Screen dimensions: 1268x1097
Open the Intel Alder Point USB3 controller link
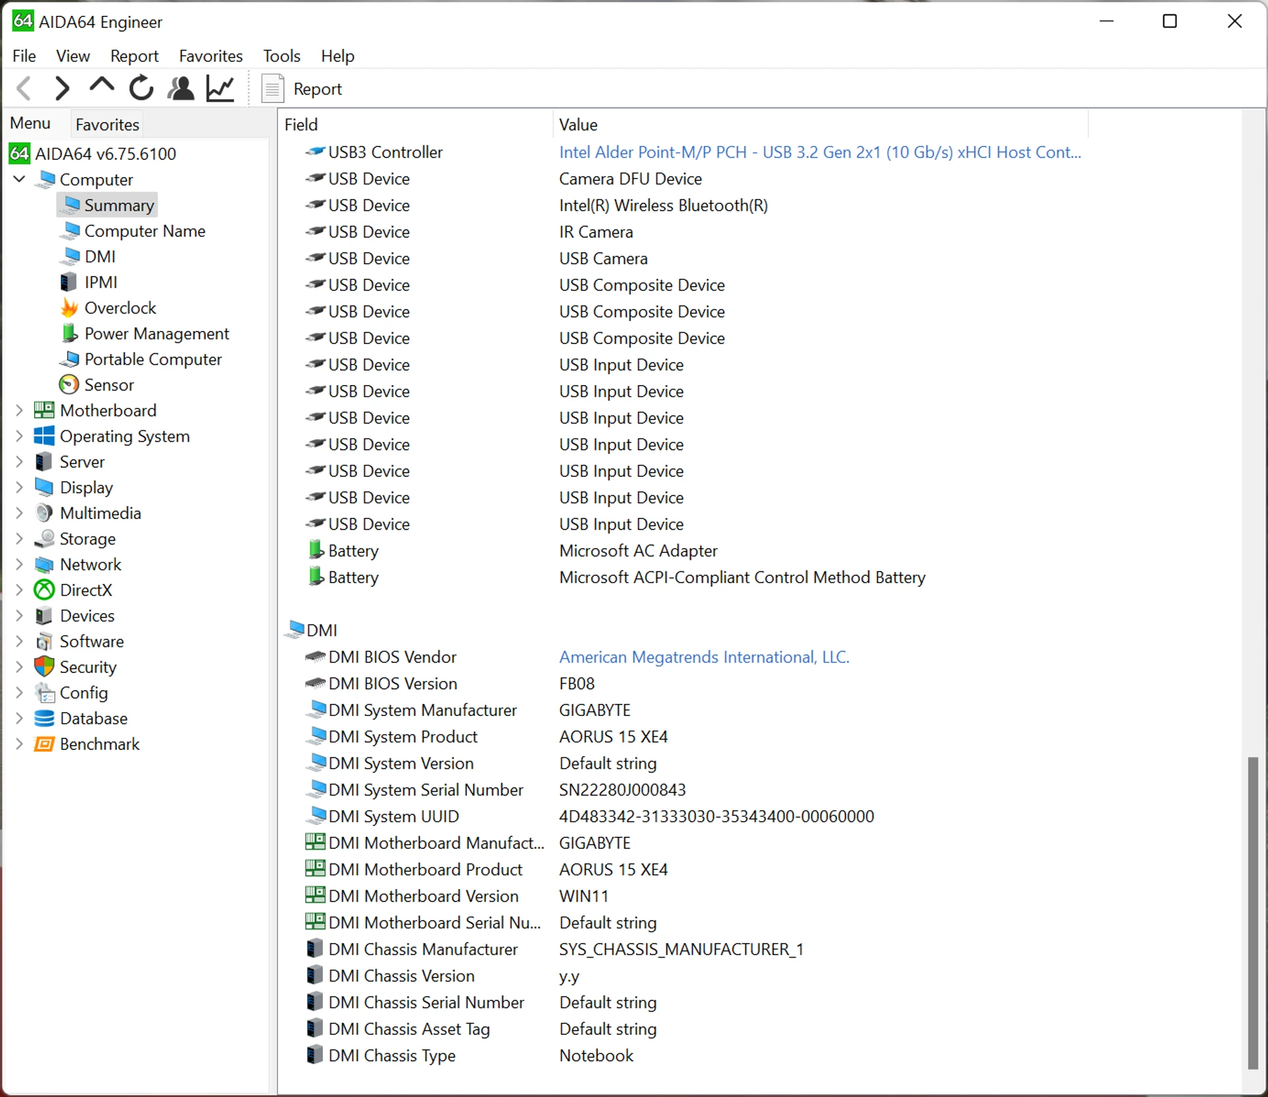(820, 152)
